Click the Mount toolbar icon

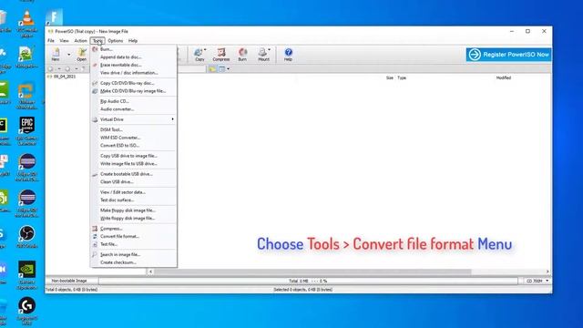pos(263,55)
